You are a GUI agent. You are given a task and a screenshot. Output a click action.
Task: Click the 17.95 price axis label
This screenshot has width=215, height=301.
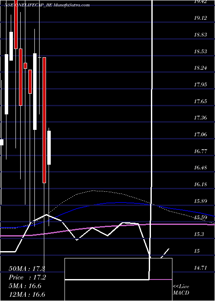(x=200, y=84)
